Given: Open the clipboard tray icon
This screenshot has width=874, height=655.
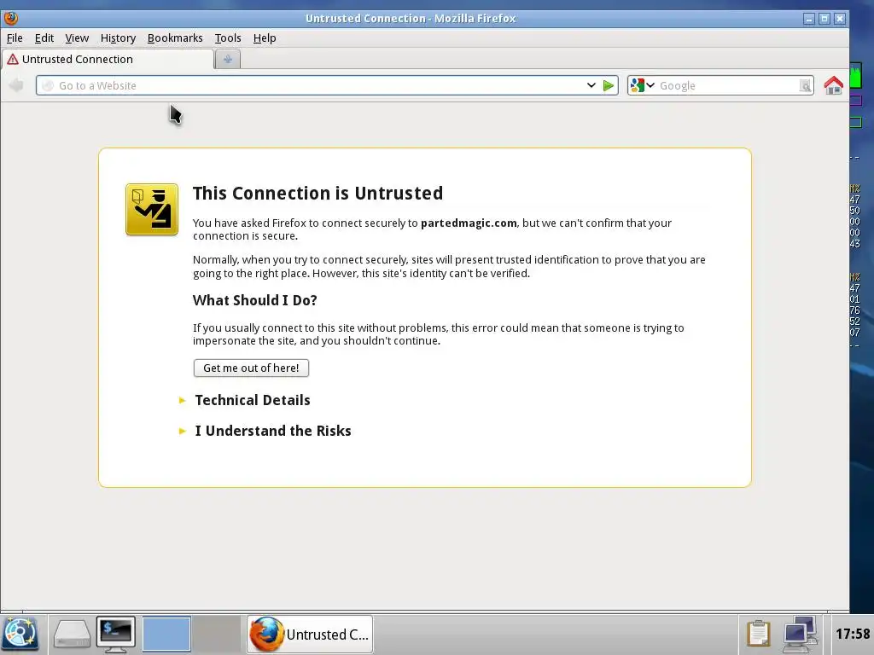Looking at the screenshot, I should tap(758, 634).
